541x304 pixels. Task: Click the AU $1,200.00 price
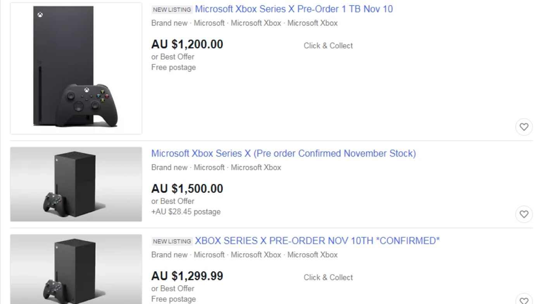point(187,45)
